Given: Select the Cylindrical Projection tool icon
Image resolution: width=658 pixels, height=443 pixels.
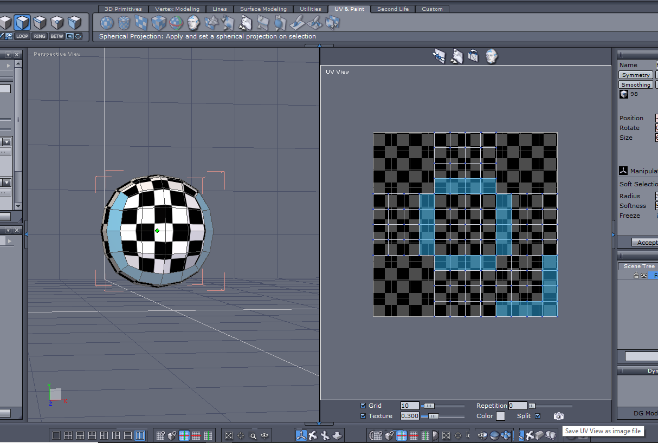Looking at the screenshot, I should [124, 23].
